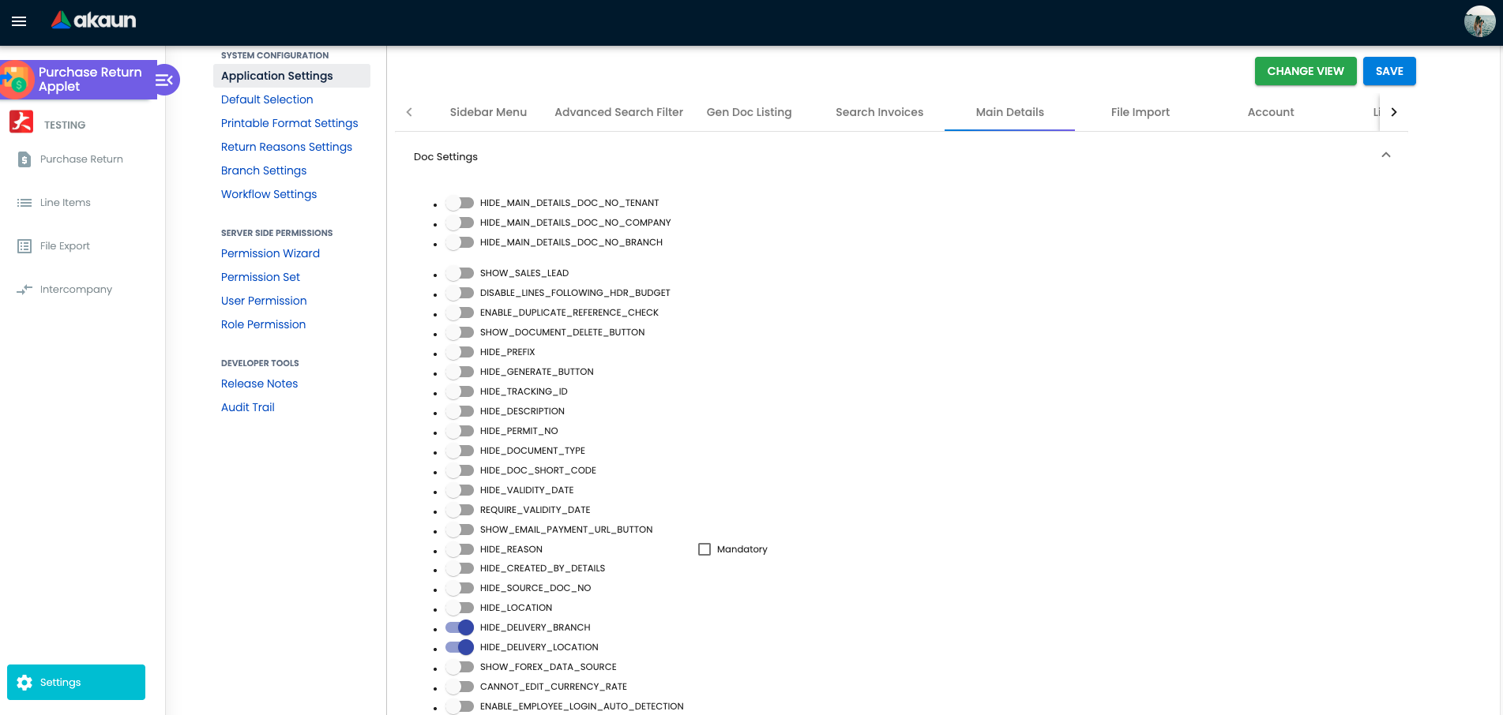
Task: Toggle HIDE_GENERATE_BUTTON switch
Action: tap(460, 372)
